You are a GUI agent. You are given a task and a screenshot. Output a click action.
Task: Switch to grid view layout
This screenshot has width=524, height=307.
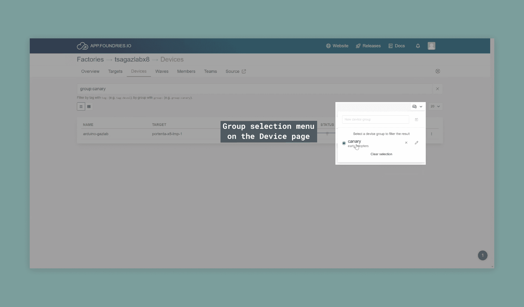point(89,106)
